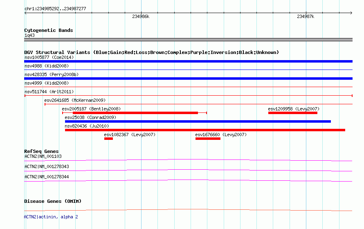Click the magenta gene line of NM_001103

[x=188, y=160]
